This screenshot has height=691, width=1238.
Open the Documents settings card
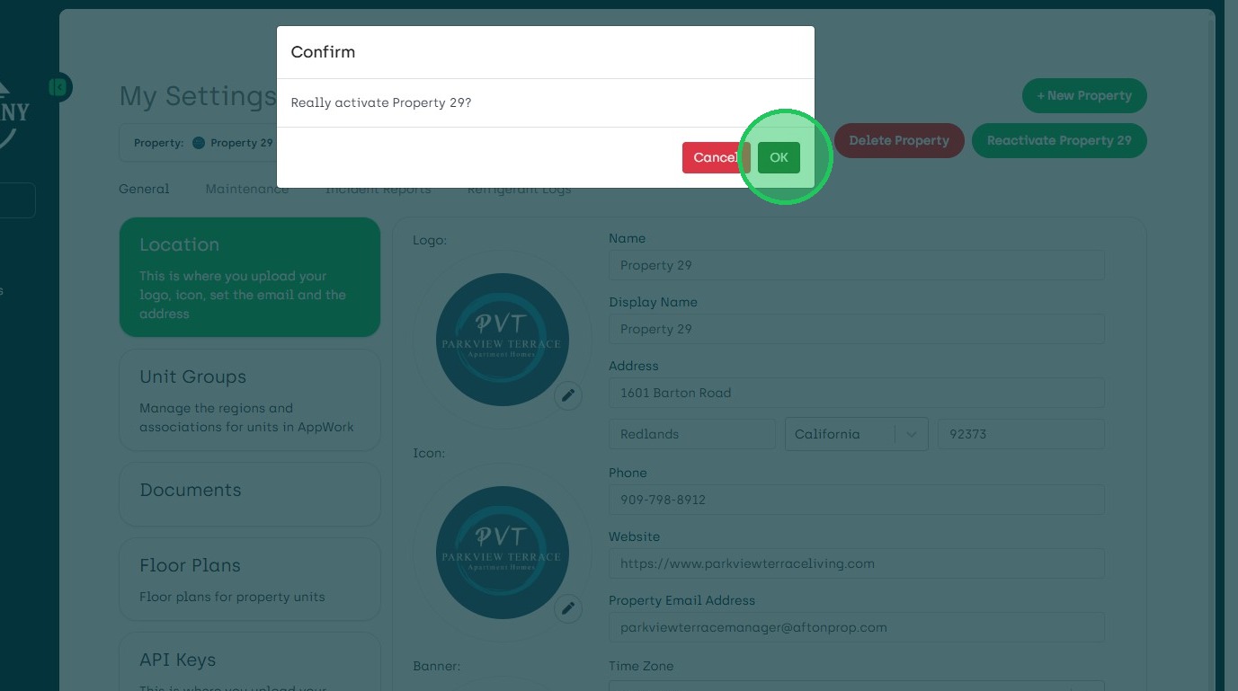coord(250,494)
